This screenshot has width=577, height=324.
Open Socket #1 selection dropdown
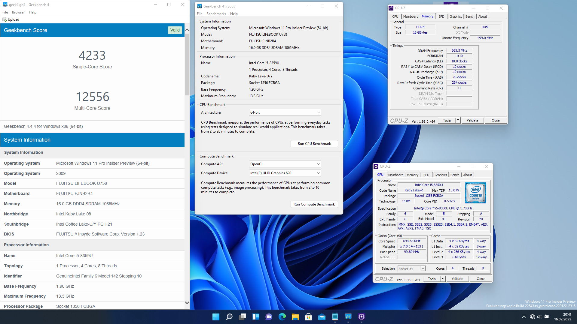coord(411,269)
